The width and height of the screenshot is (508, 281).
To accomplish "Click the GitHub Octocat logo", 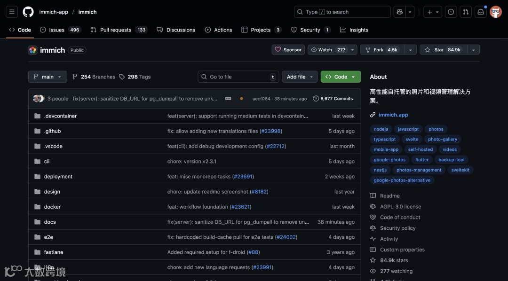I will [28, 12].
